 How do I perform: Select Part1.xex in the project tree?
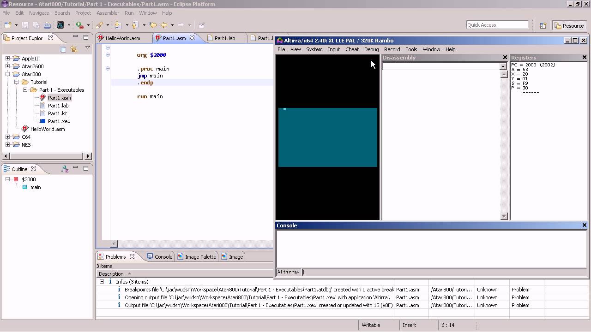(x=59, y=121)
